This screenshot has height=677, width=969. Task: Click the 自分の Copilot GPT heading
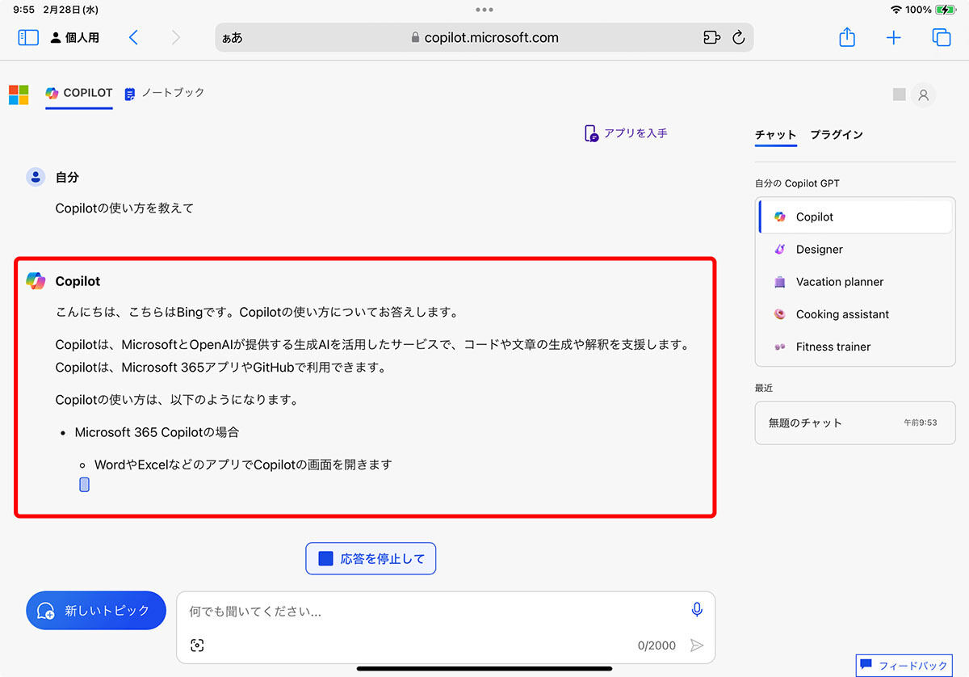(797, 183)
